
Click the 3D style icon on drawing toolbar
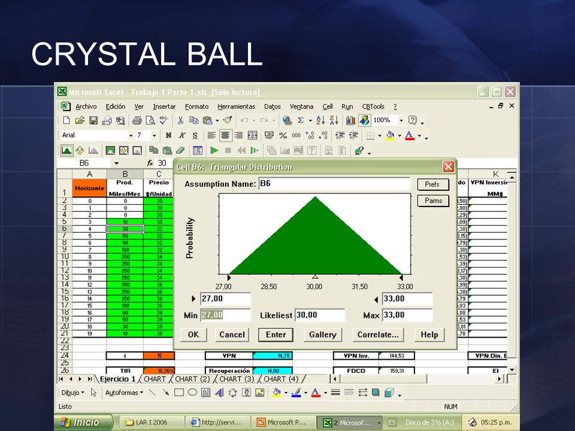pos(389,393)
